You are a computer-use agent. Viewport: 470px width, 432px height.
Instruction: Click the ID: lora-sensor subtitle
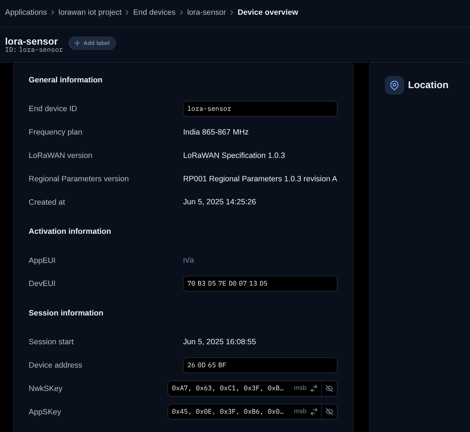(34, 50)
